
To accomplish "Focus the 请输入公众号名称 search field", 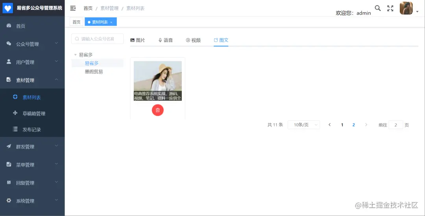I will [x=97, y=39].
